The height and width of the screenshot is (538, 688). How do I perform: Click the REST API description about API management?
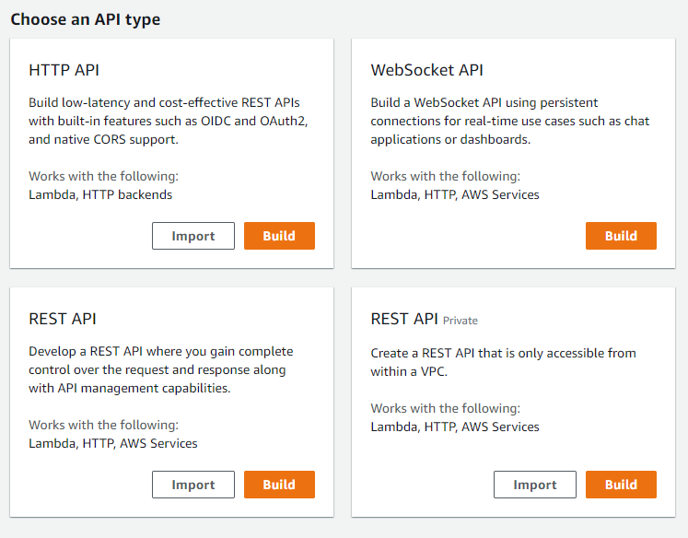[x=157, y=369]
